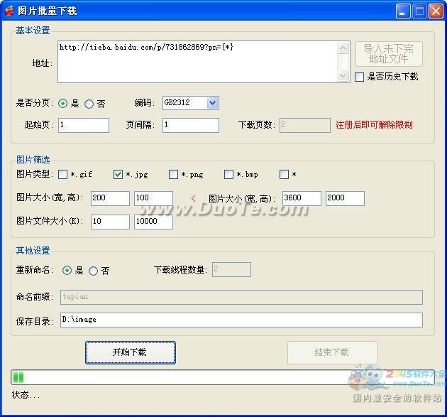The image size is (447, 417).
Task: Click the 下载线程数量 thread count field
Action: coord(231,269)
